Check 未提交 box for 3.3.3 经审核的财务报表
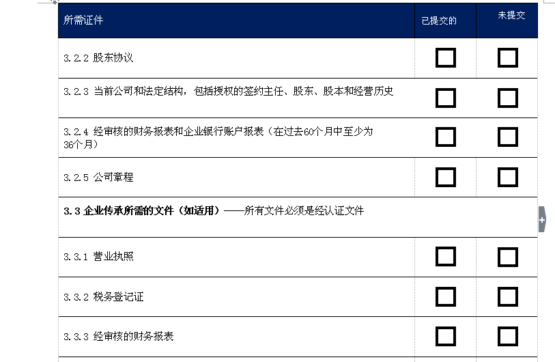This screenshot has width=555, height=362. pyautogui.click(x=508, y=337)
